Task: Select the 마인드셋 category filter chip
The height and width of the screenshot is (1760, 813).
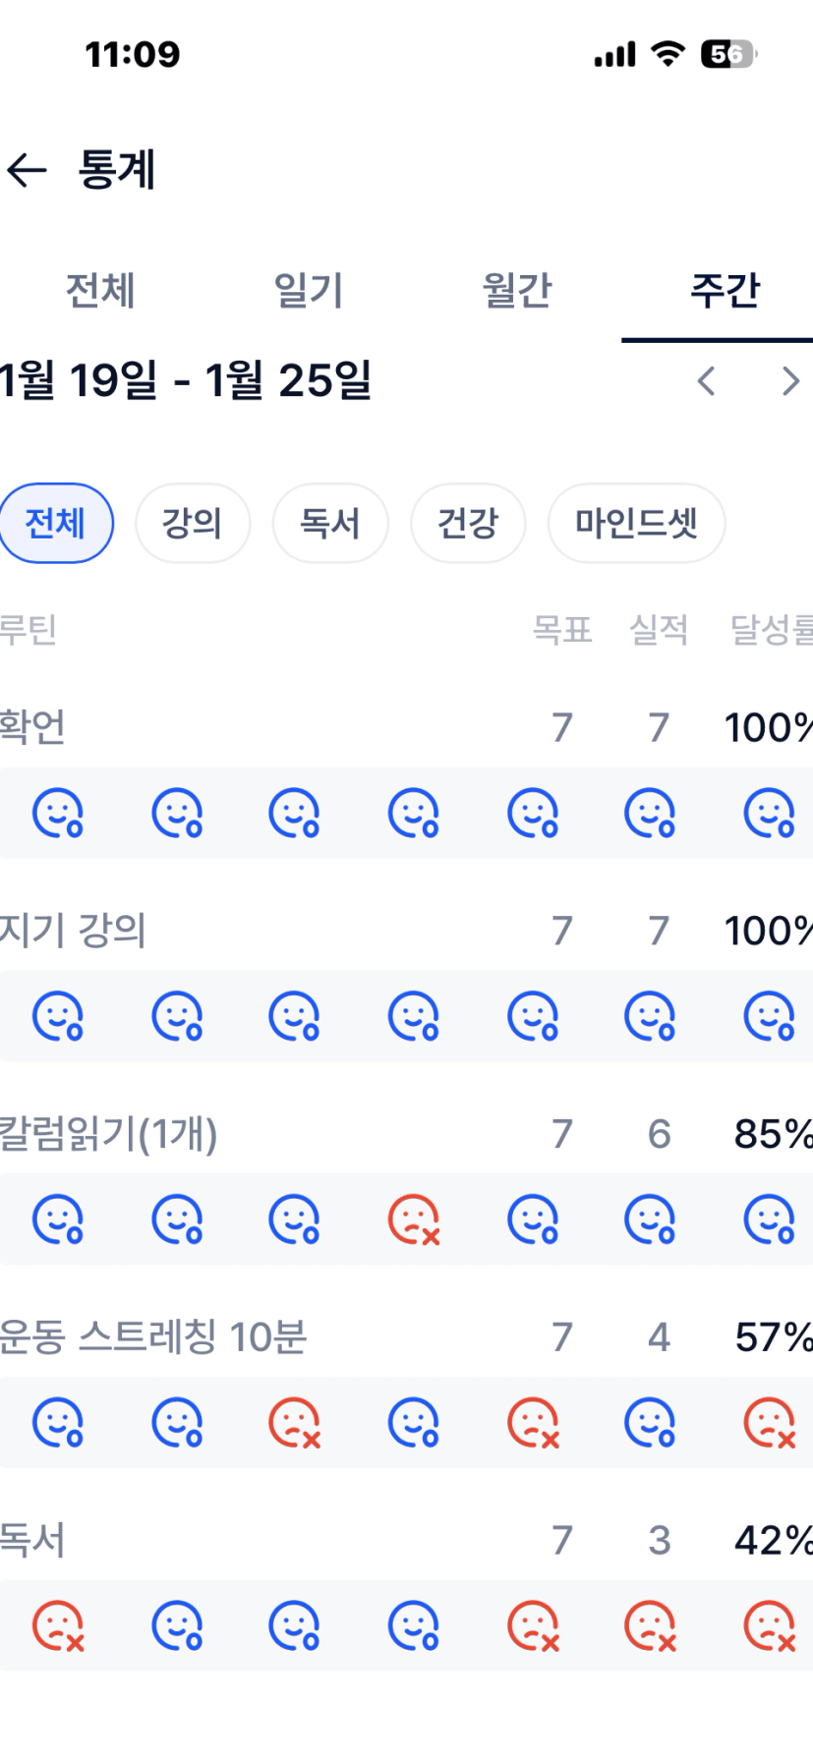Action: coord(636,523)
